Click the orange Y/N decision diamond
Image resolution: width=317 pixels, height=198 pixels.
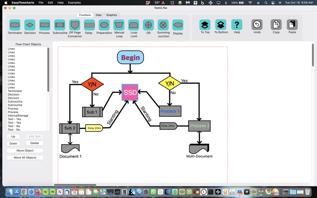tap(92, 84)
